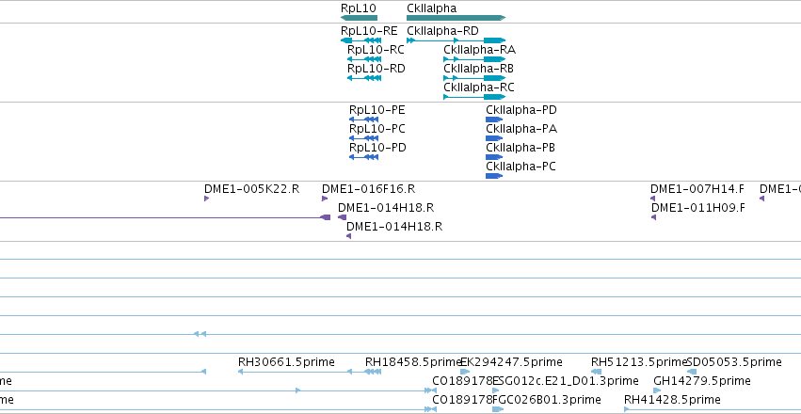The width and height of the screenshot is (801, 414).
Task: Select the RpL10-PC protein label
Action: pyautogui.click(x=377, y=129)
